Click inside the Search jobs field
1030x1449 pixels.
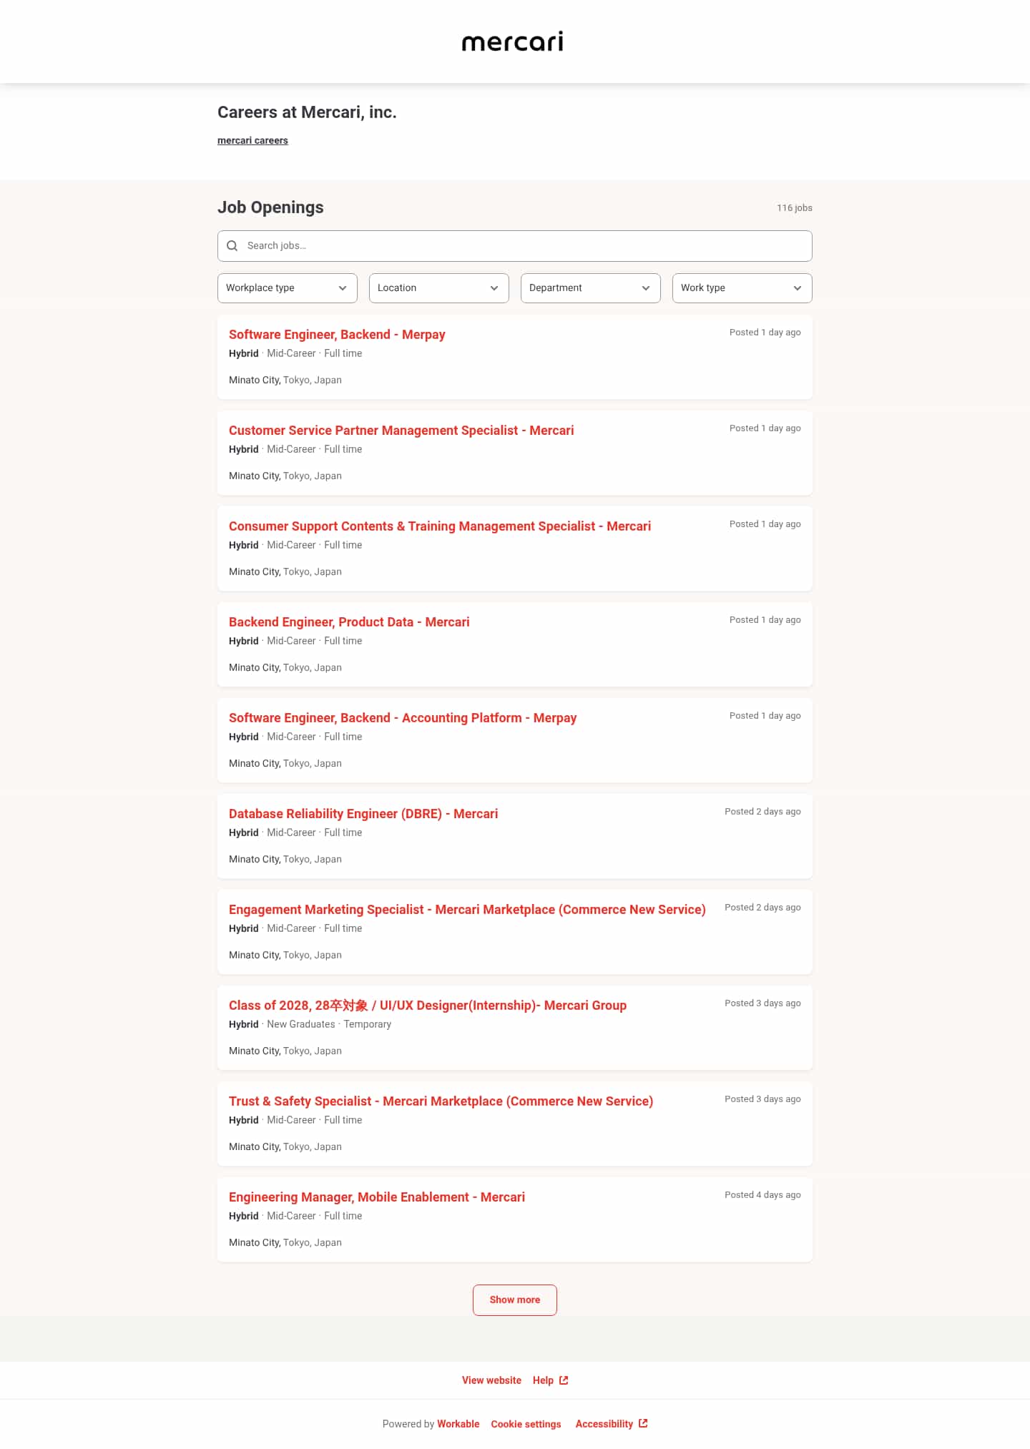click(515, 246)
